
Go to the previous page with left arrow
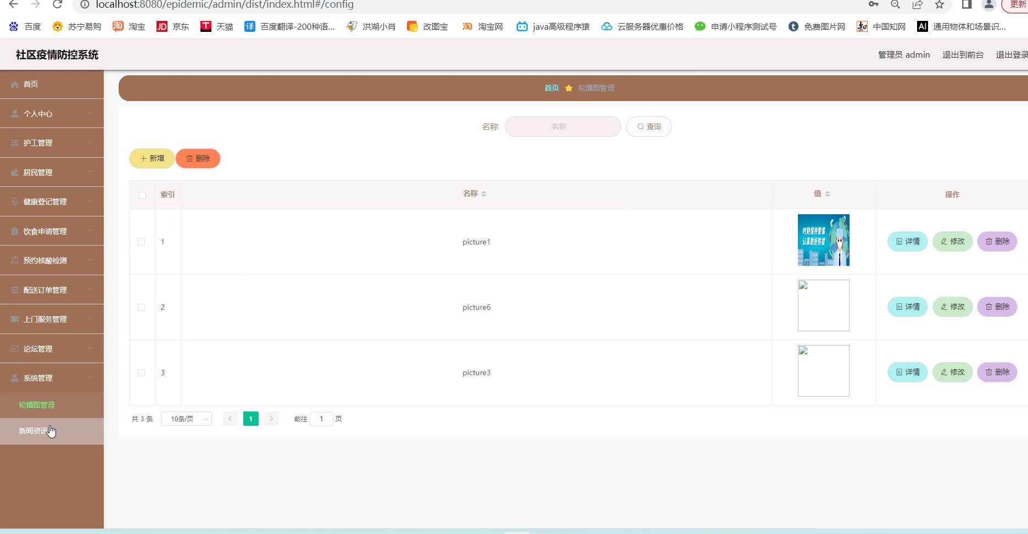coord(230,419)
